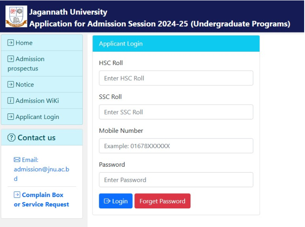Focus the Enter SSC Roll field
Viewport: 305px width, 227px height.
pos(176,112)
